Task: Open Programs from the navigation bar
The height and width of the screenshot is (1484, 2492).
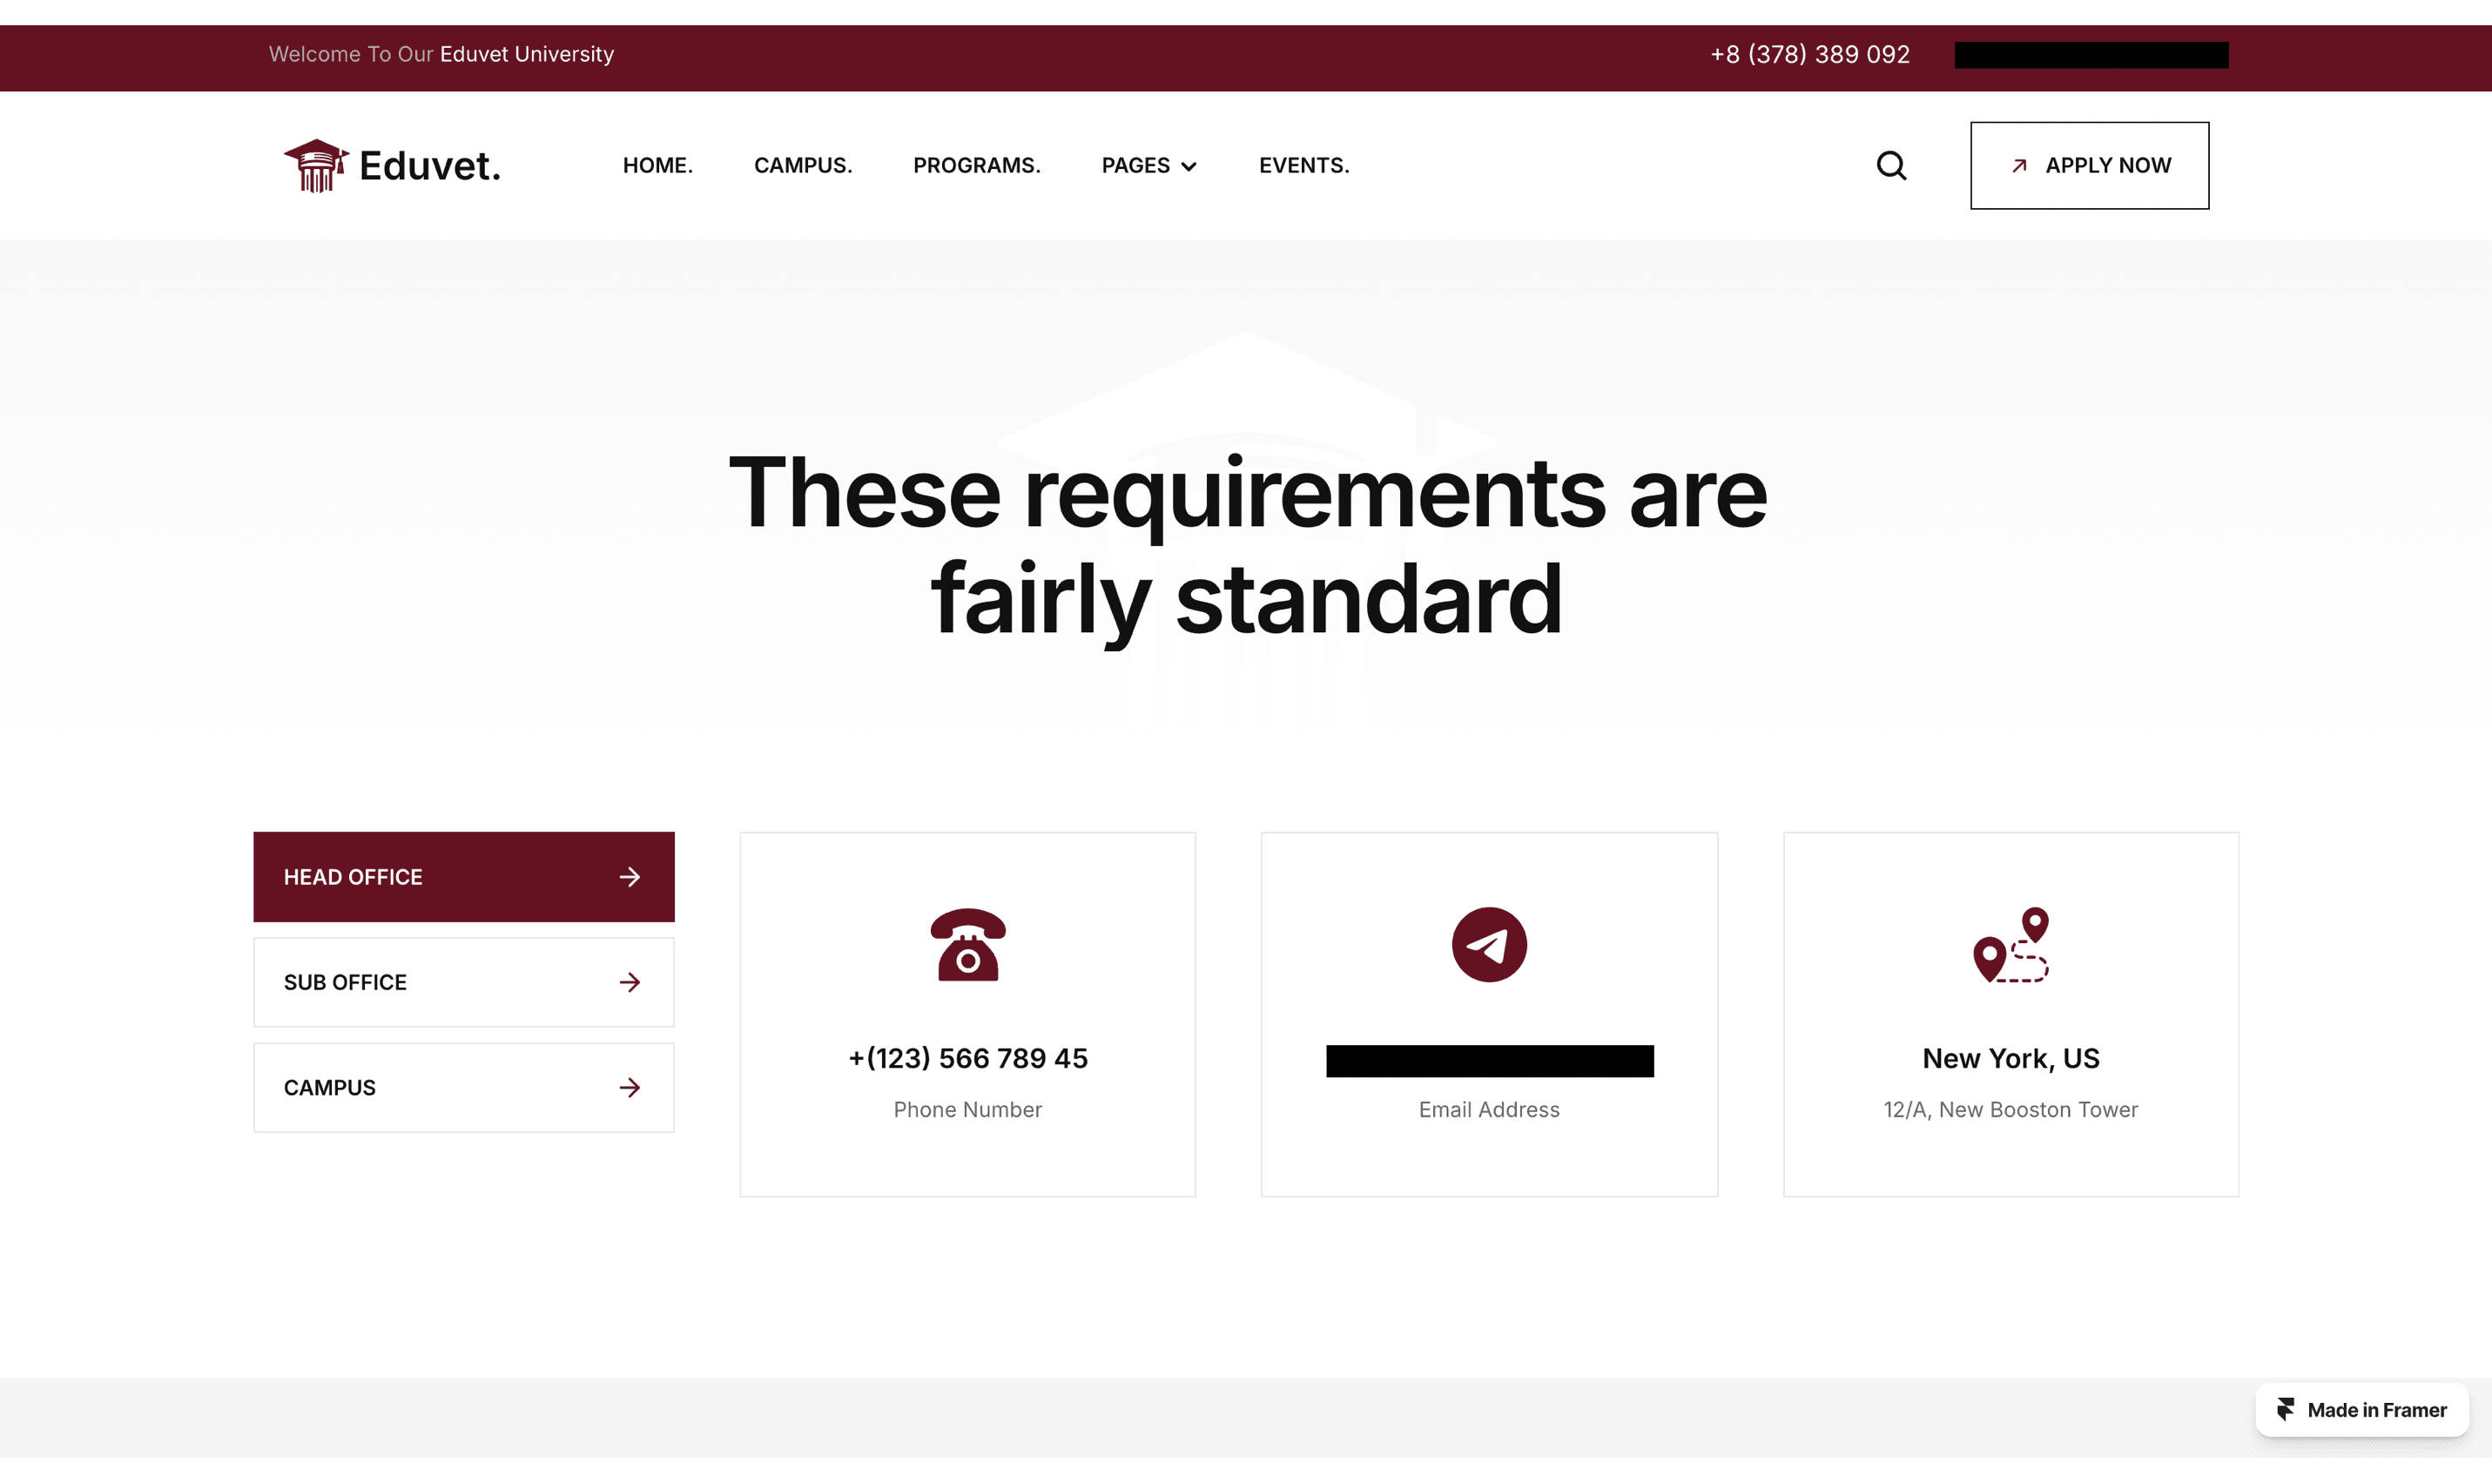Action: pos(975,165)
